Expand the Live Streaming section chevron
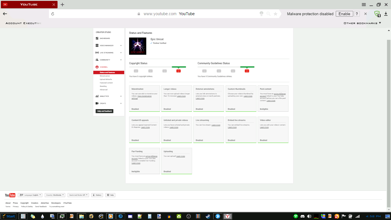This screenshot has width=391, height=220. 121,53
